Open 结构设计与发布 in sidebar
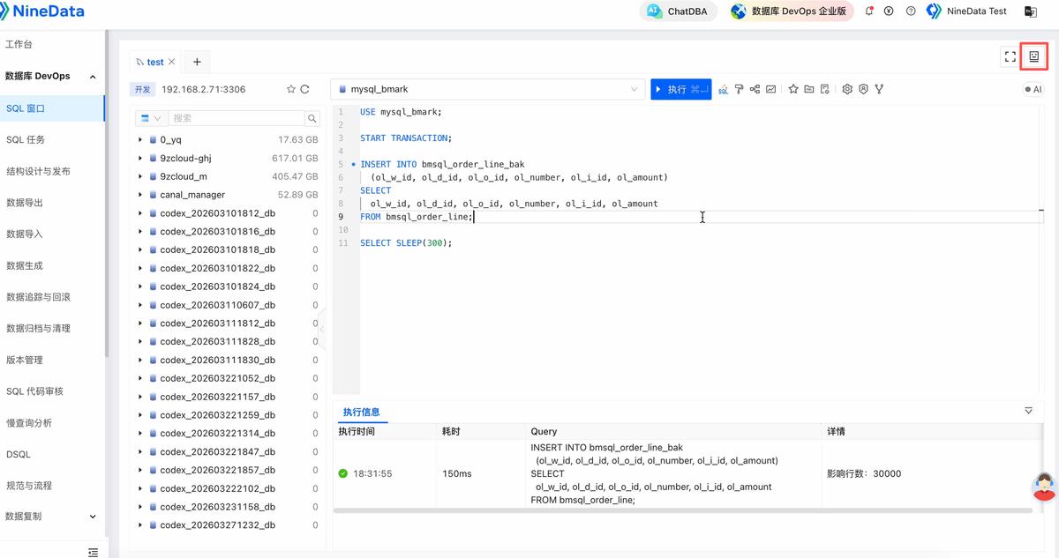This screenshot has width=1059, height=558. click(x=38, y=171)
